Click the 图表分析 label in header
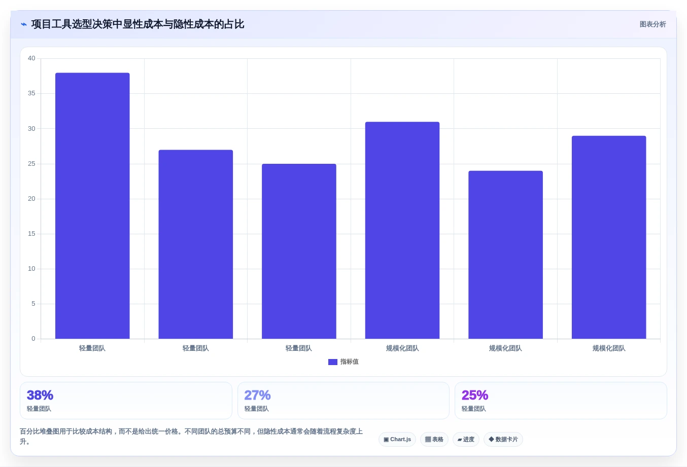The height and width of the screenshot is (467, 687). pos(652,24)
